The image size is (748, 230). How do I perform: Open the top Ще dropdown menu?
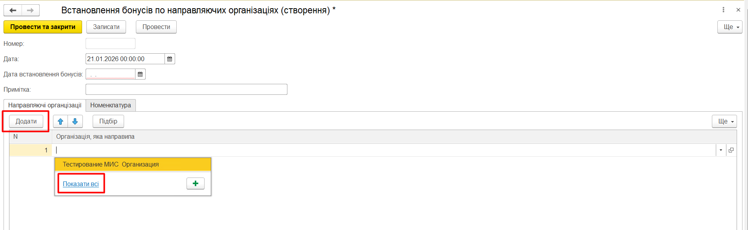[730, 27]
